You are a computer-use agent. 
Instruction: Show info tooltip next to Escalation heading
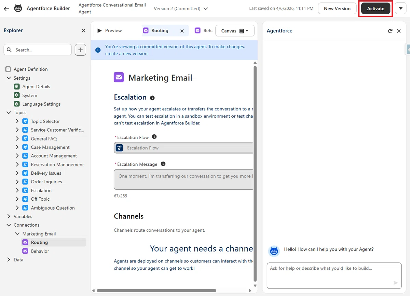pos(152,98)
